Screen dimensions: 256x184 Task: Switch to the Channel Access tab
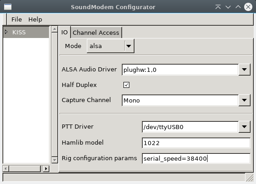pyautogui.click(x=96, y=32)
